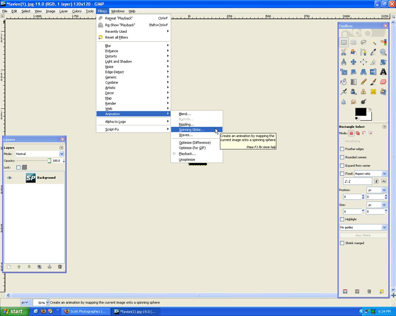Open the black foreground color swatch
The height and width of the screenshot is (316, 396).
(x=360, y=112)
